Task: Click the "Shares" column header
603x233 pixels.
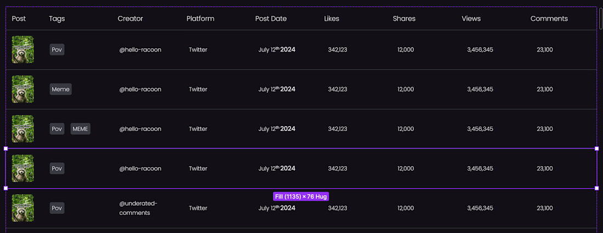Action: pos(404,19)
